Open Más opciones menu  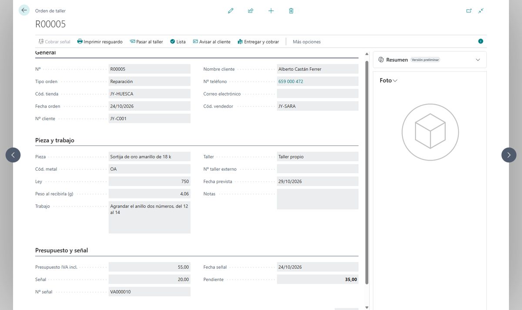click(x=307, y=42)
